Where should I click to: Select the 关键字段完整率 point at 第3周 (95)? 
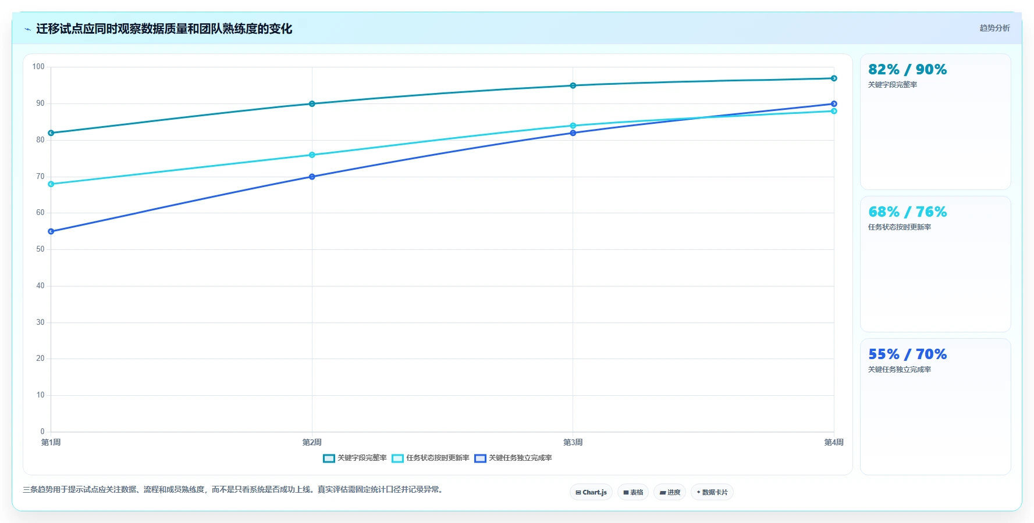tap(573, 85)
